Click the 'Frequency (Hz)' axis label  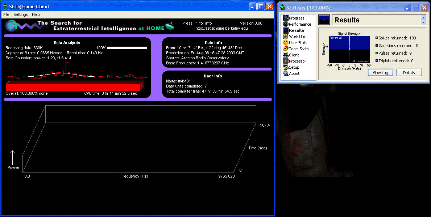point(134,176)
